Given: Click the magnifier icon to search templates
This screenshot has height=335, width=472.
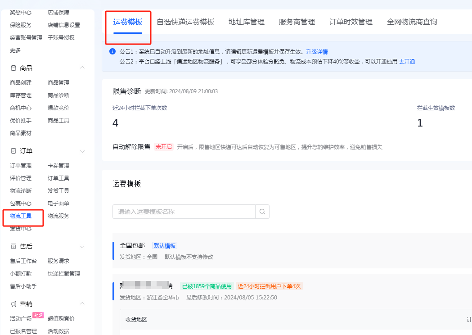Looking at the screenshot, I should click(262, 211).
